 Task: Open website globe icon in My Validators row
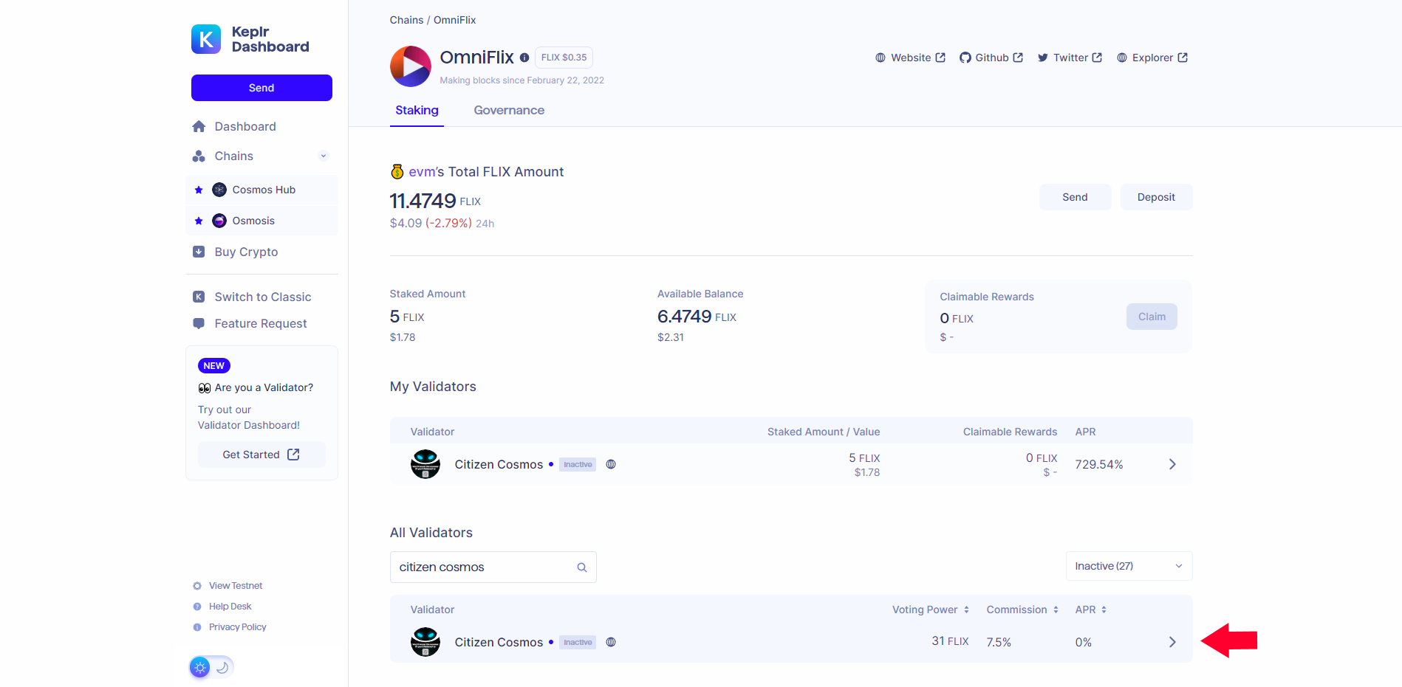tap(611, 464)
